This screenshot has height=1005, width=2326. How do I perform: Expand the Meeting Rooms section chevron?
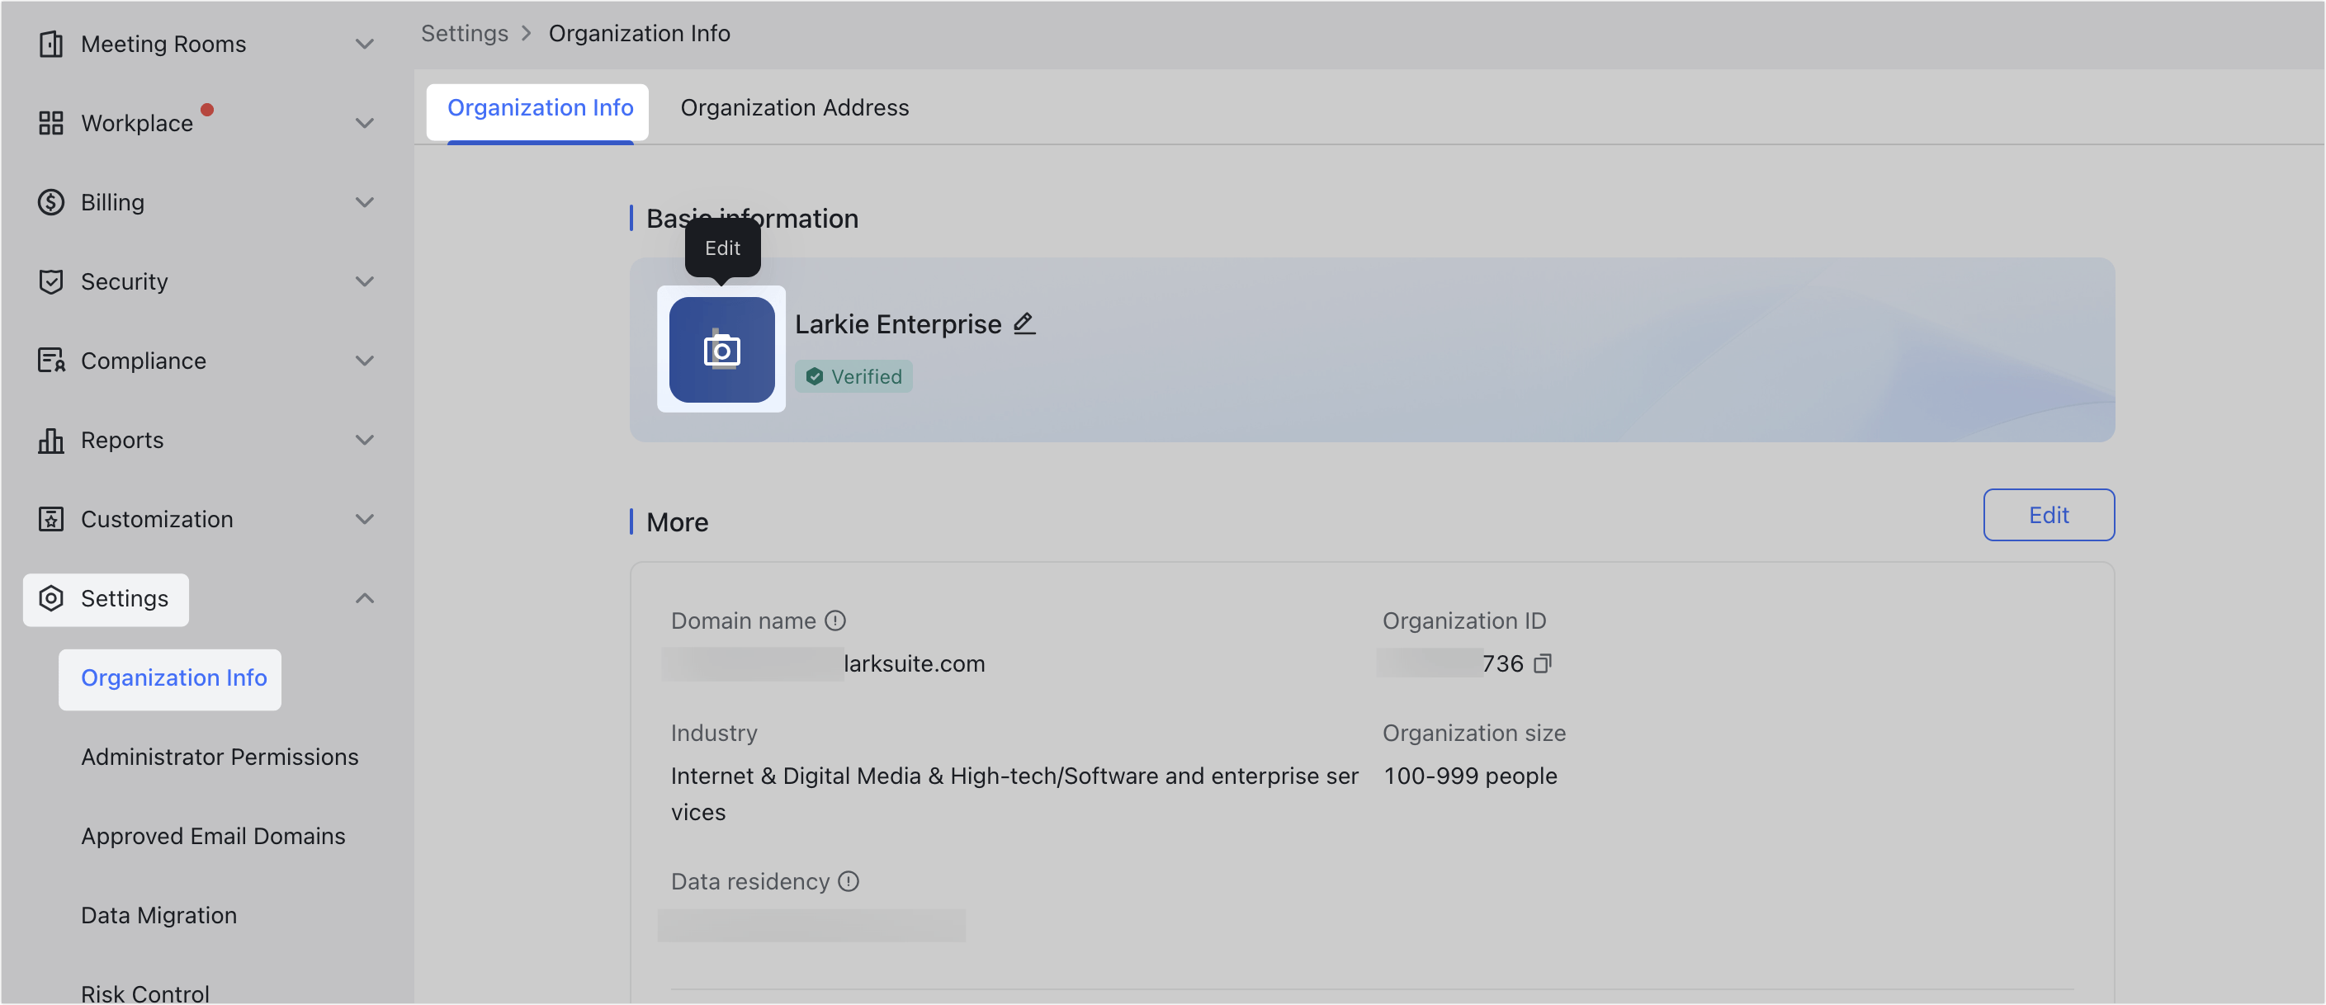point(364,45)
